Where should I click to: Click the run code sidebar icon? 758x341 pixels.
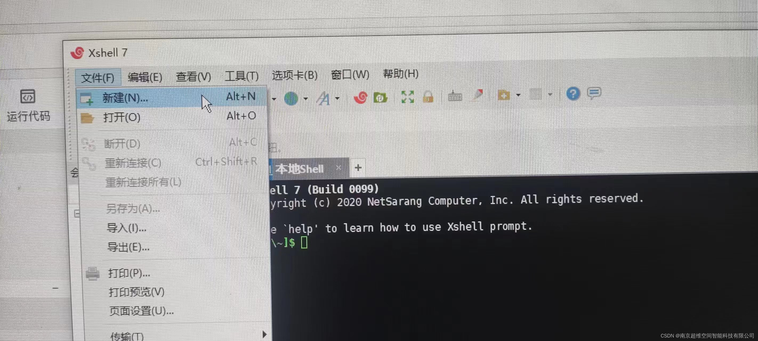(x=27, y=97)
